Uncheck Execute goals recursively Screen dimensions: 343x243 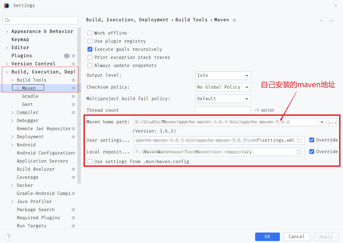pyautogui.click(x=90, y=49)
